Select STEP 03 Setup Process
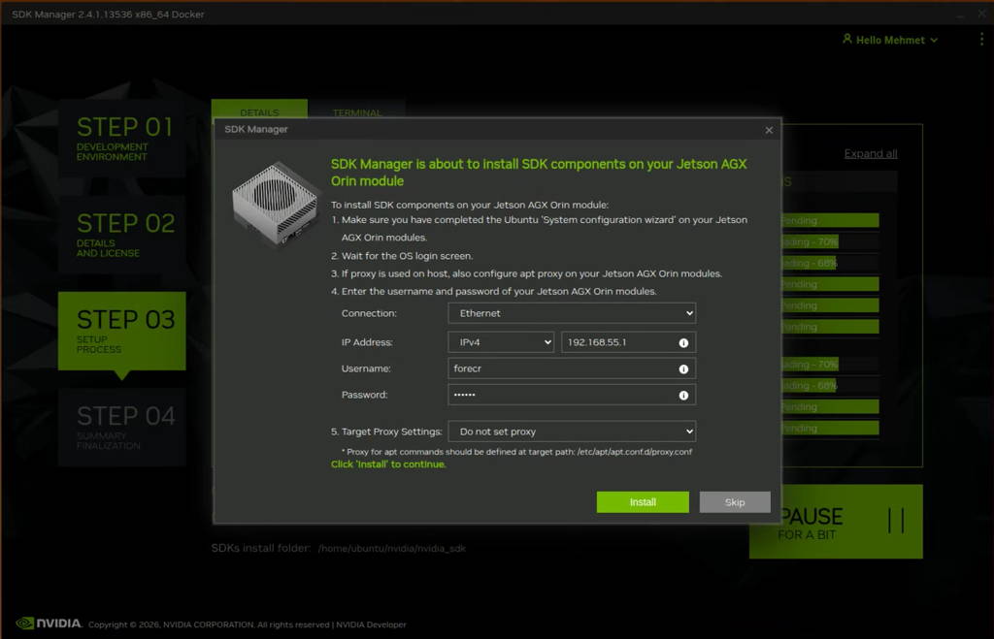 pyautogui.click(x=121, y=331)
